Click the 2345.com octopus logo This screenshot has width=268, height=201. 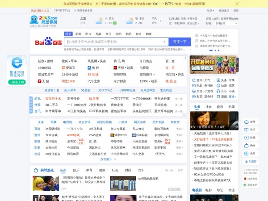pos(44,20)
